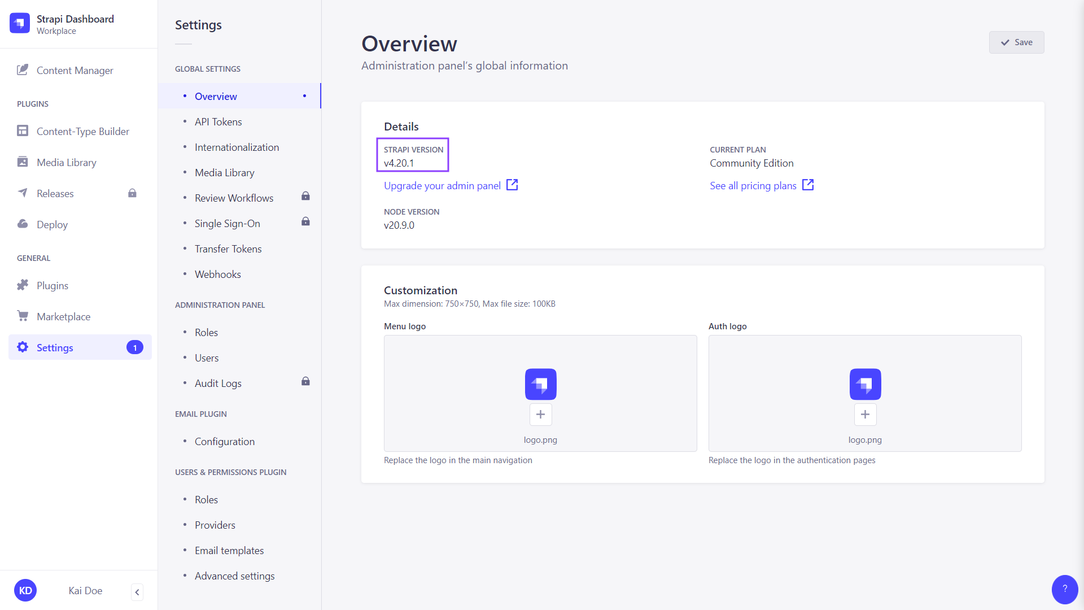This screenshot has width=1084, height=610.
Task: Click the Auth logo upload area thumbnail
Action: click(865, 385)
